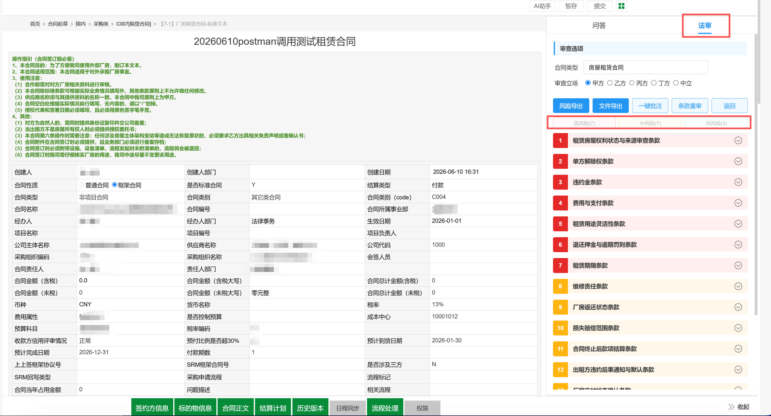Select 中立 review stance
771x416 pixels.
[x=676, y=83]
